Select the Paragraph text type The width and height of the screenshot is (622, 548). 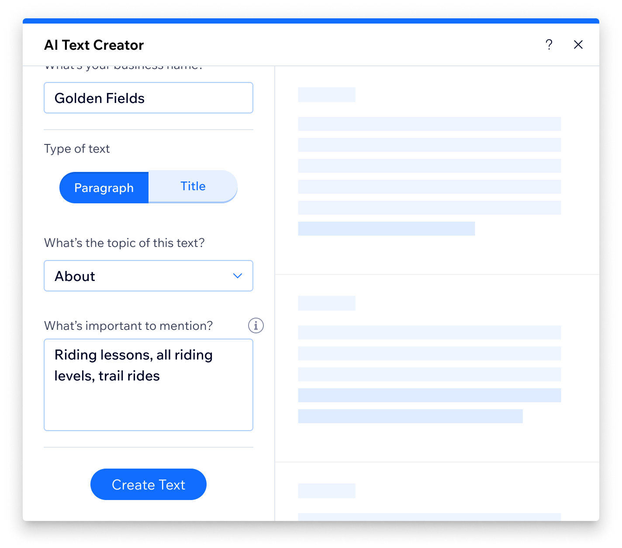pos(104,188)
